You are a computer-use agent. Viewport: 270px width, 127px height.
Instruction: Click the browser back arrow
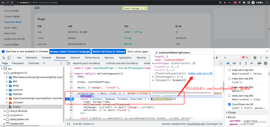(x=3, y=2)
